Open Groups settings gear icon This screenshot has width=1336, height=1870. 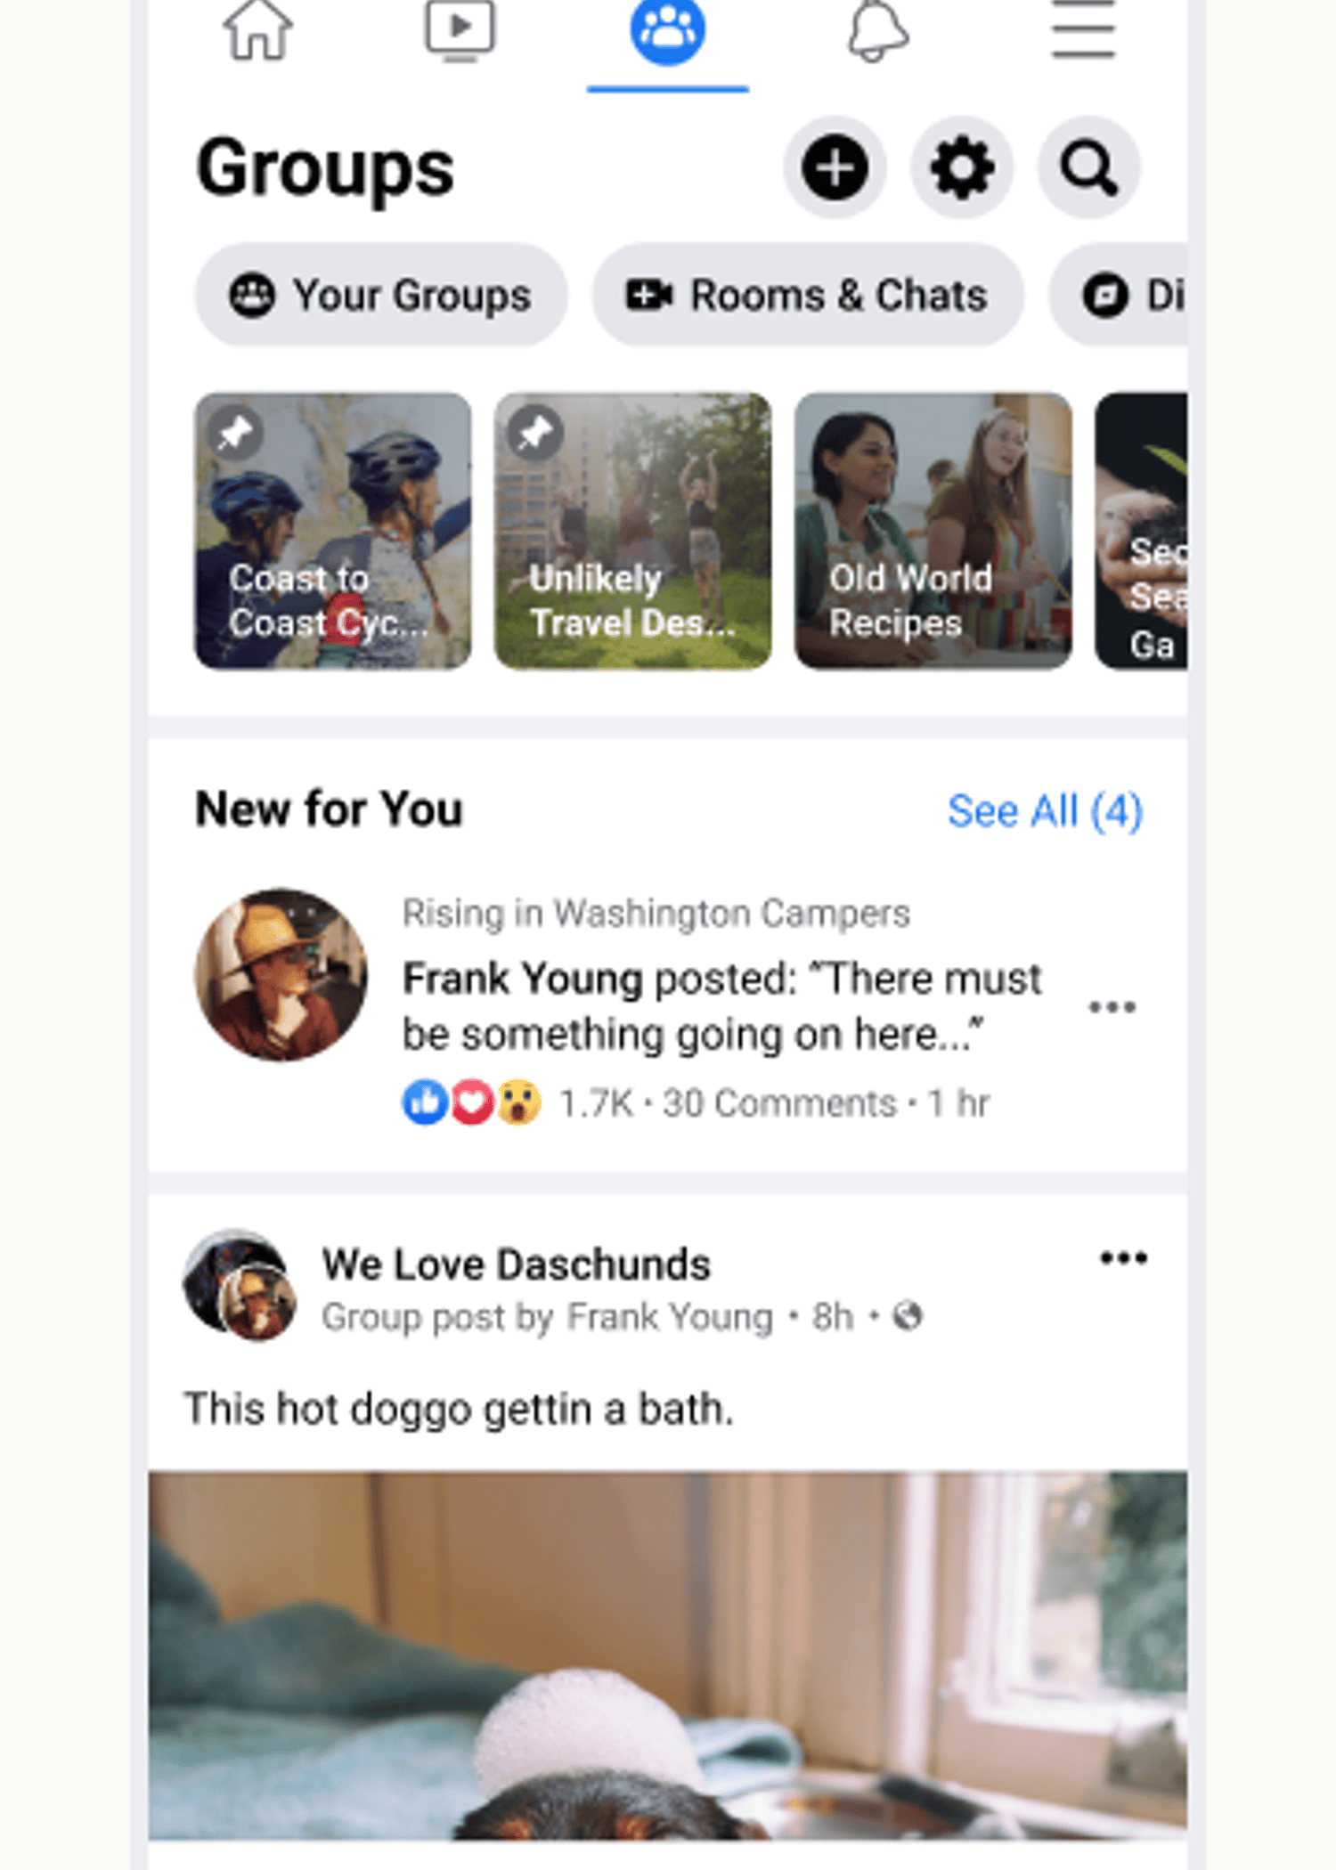962,167
